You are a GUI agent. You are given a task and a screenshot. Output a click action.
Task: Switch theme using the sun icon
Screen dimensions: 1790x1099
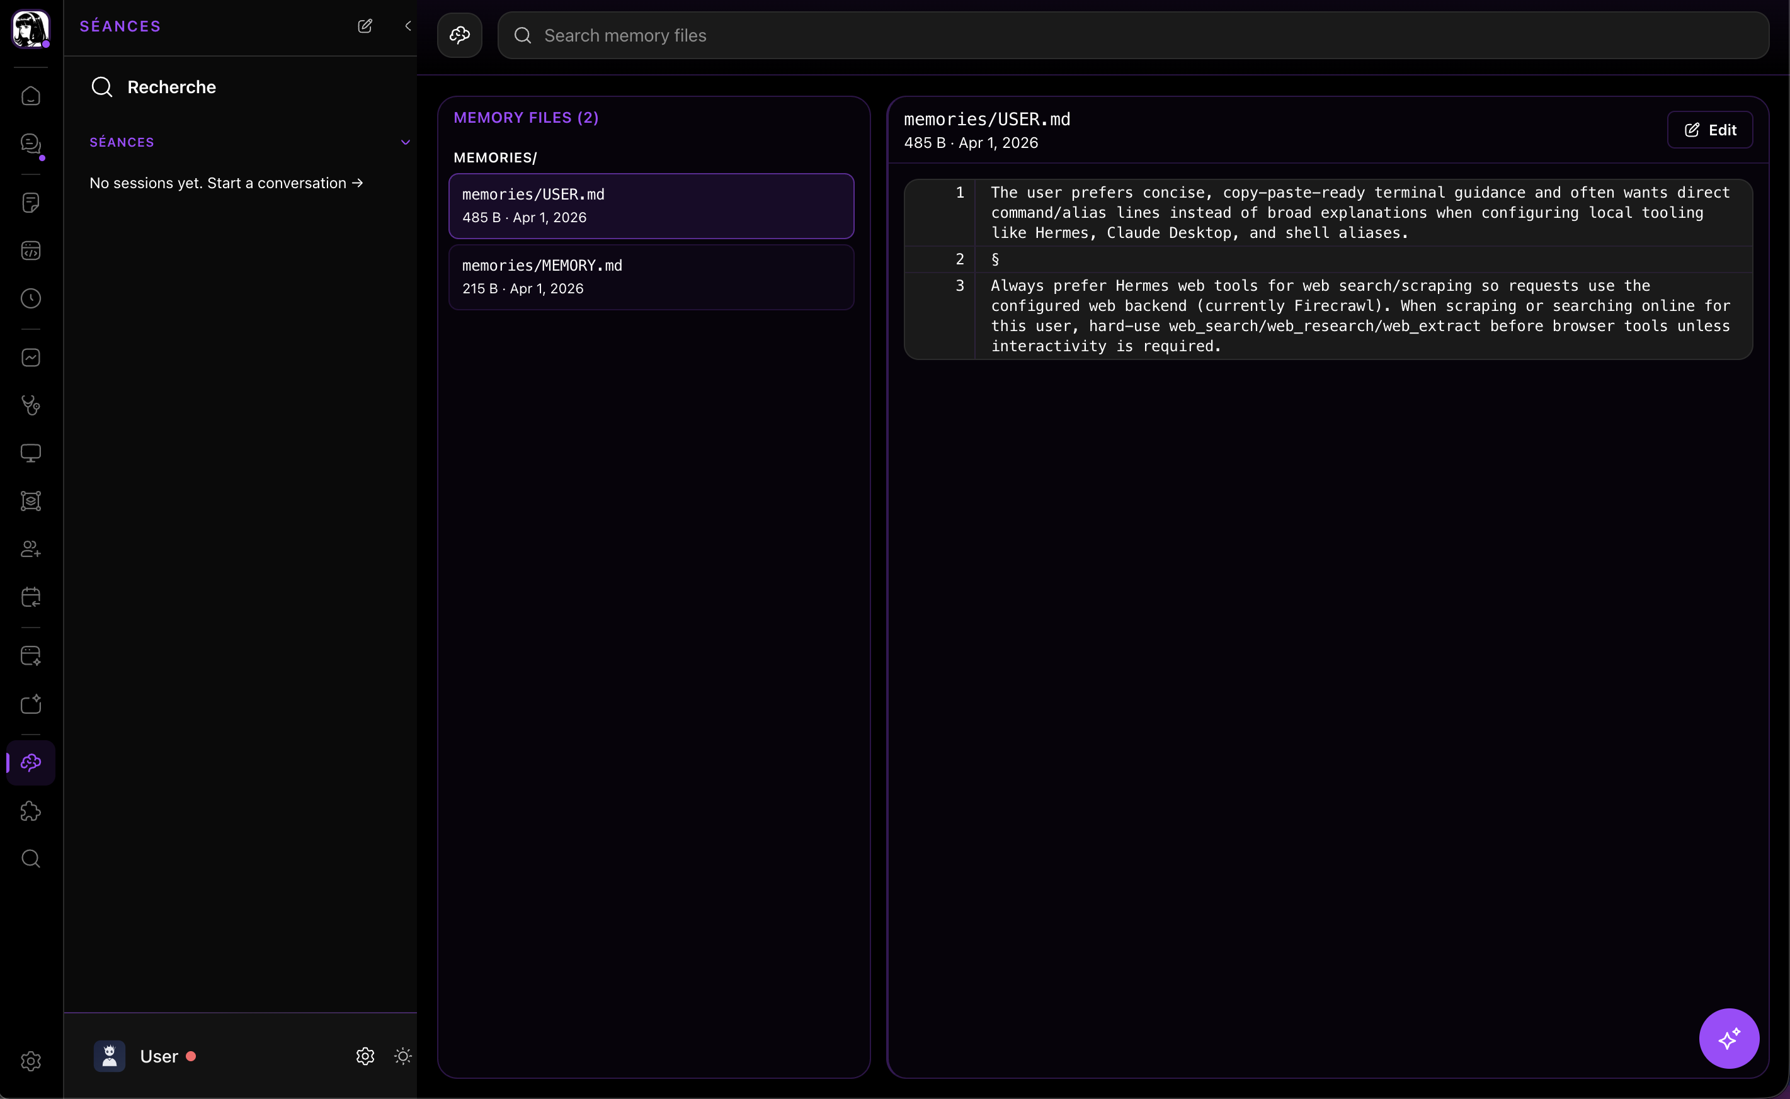403,1056
